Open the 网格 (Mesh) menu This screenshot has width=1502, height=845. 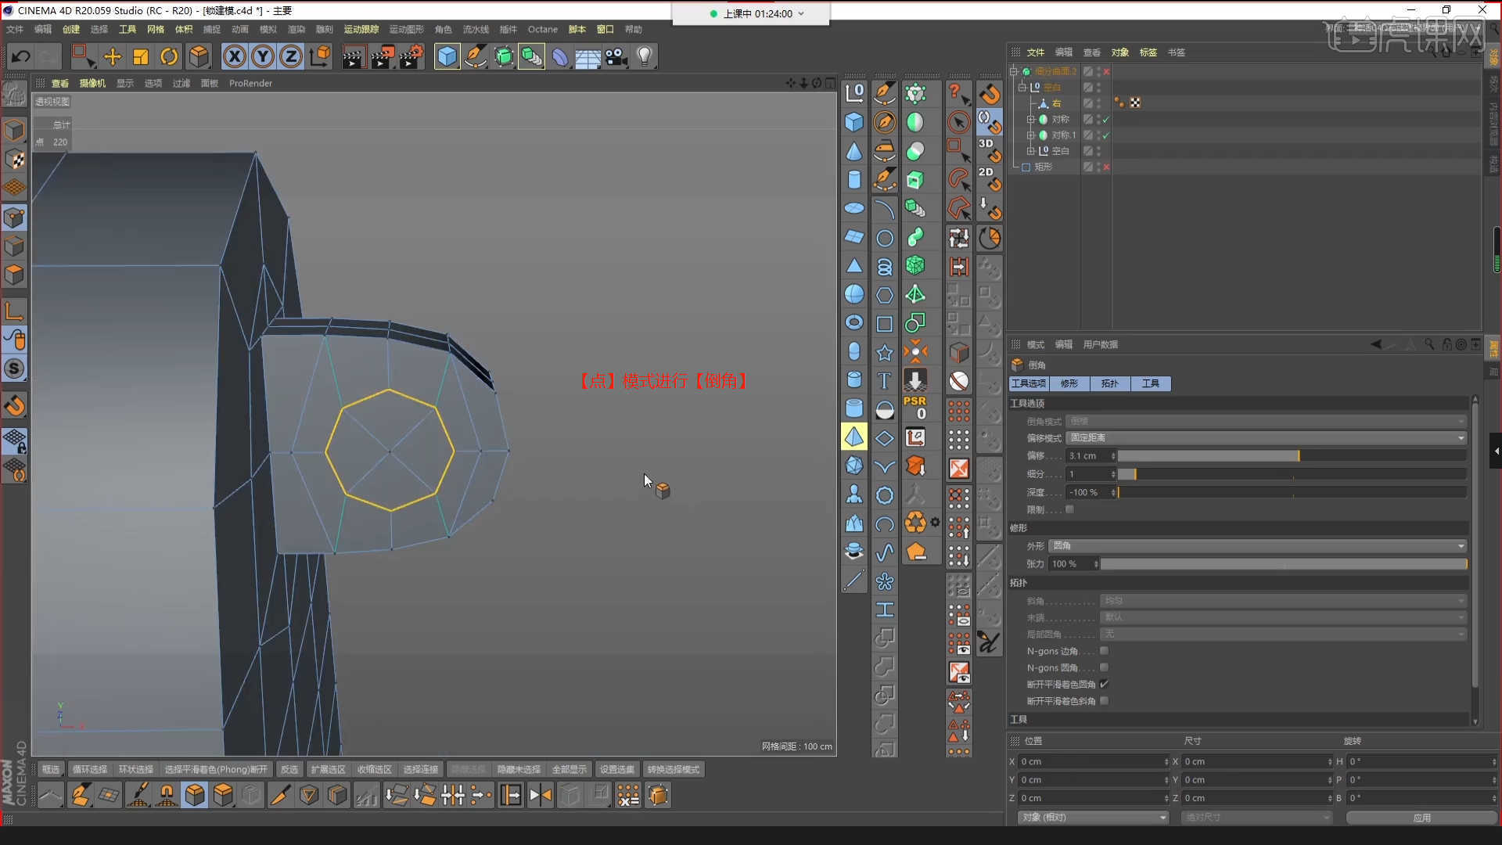(156, 30)
